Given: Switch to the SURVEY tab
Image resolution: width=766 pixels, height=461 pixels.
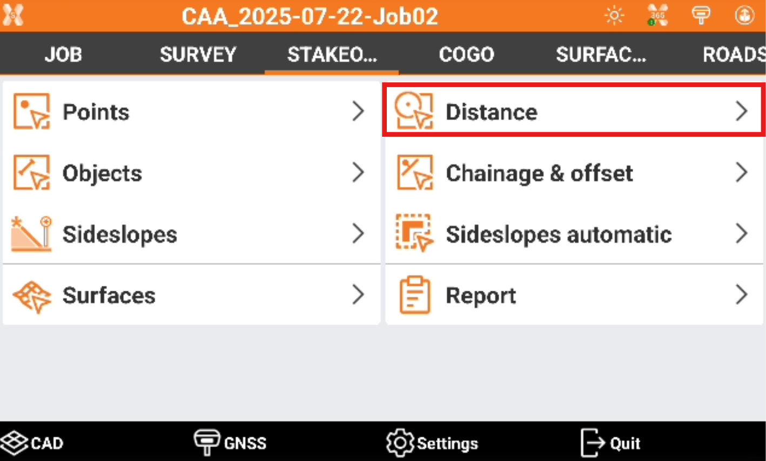Looking at the screenshot, I should [x=198, y=54].
